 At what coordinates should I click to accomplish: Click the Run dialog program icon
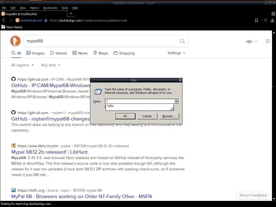click(x=98, y=91)
